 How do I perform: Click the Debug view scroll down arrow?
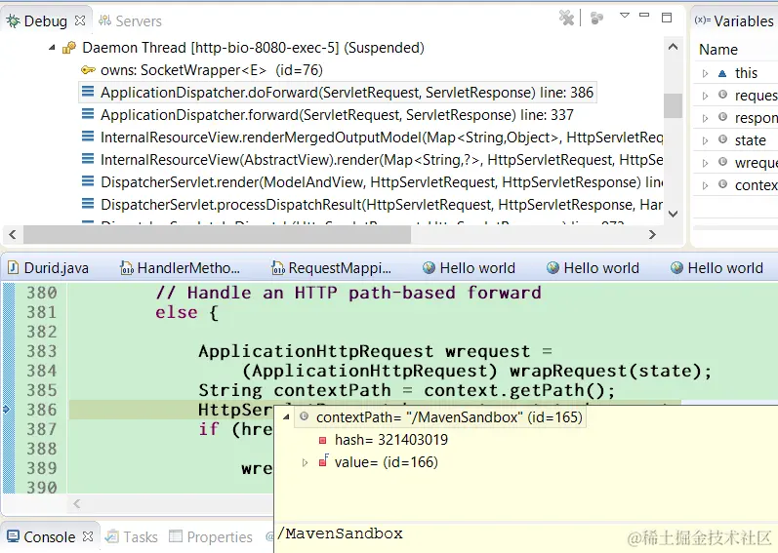click(673, 214)
